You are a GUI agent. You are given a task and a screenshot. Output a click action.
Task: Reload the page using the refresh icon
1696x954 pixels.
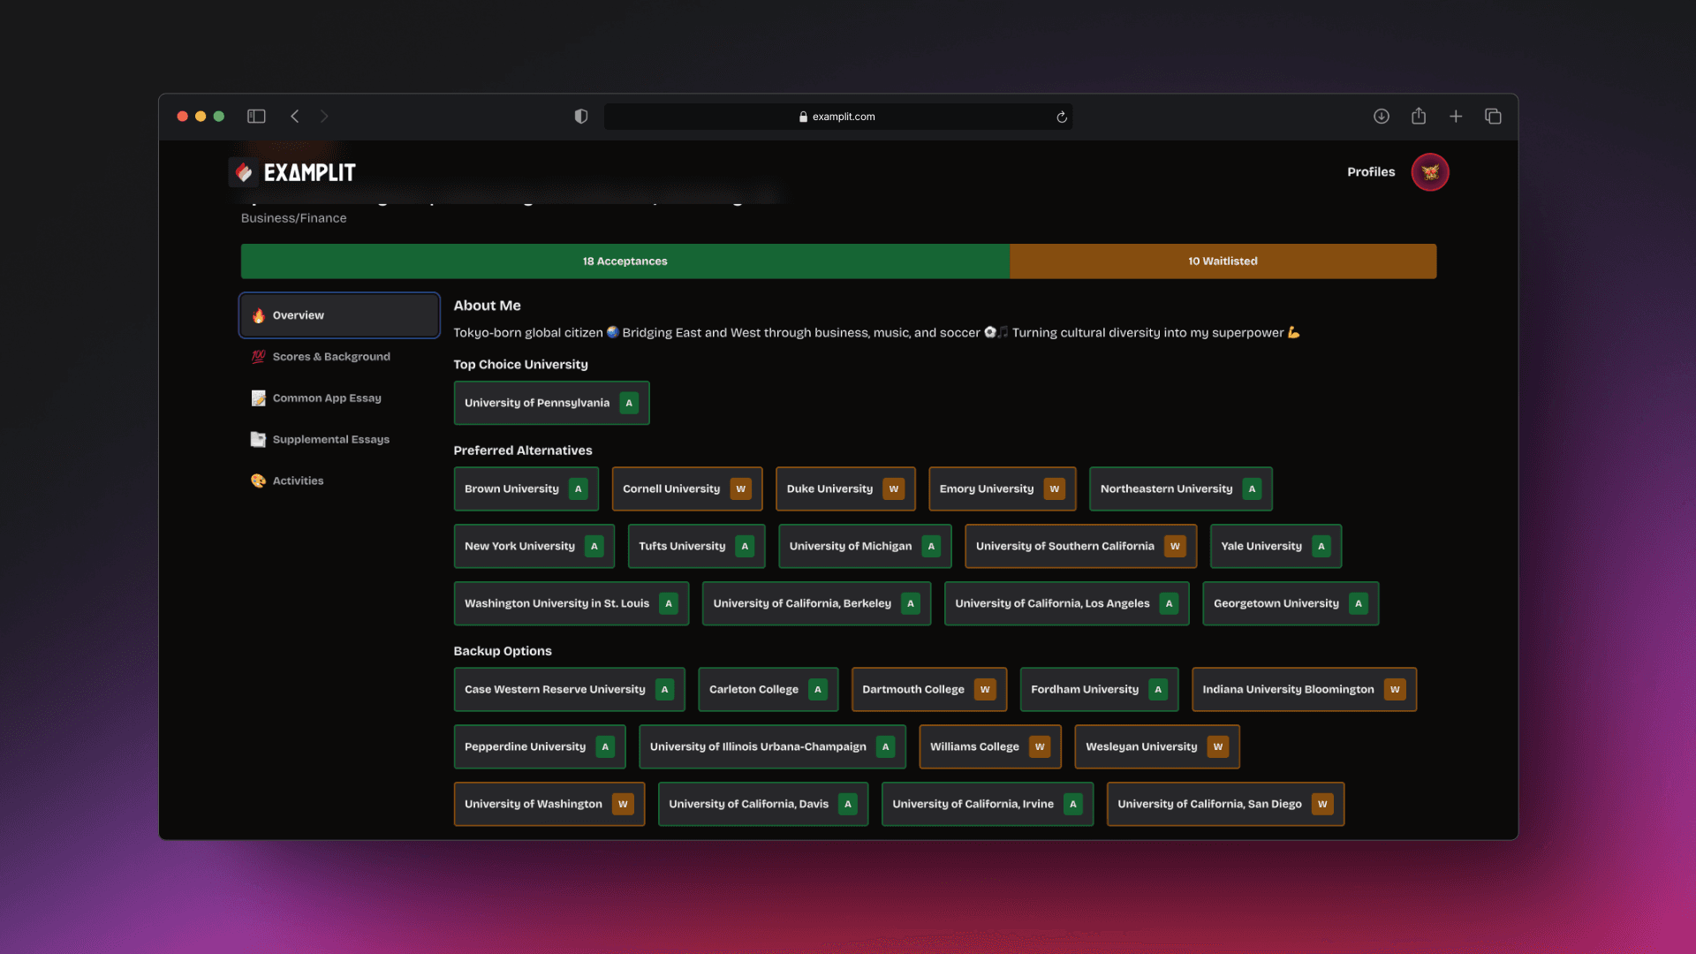pos(1061,116)
